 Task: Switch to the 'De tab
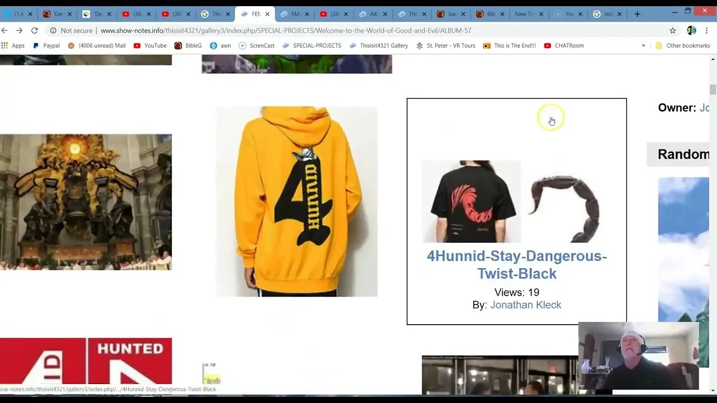tap(97, 14)
